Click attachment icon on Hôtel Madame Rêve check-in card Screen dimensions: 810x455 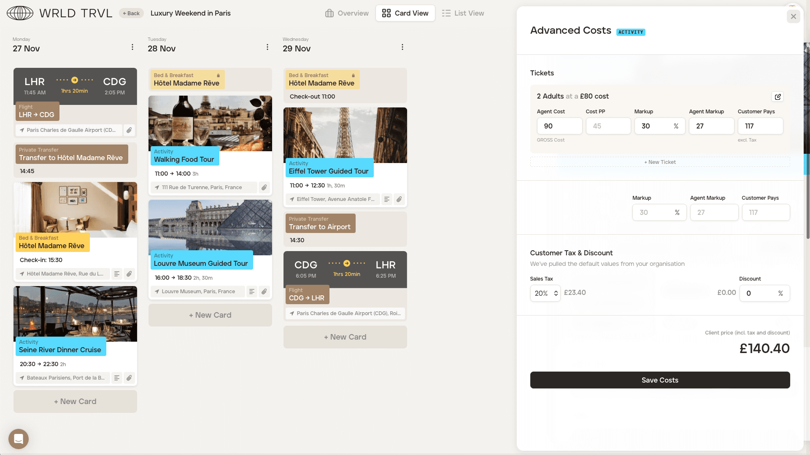(129, 274)
